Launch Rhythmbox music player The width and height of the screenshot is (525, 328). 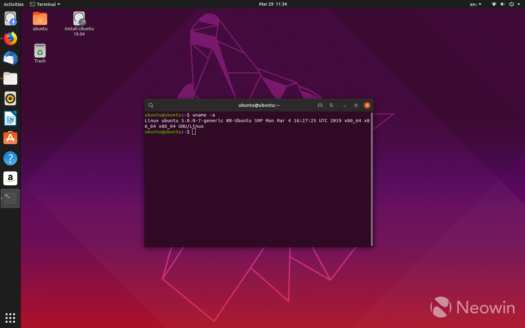tap(10, 99)
